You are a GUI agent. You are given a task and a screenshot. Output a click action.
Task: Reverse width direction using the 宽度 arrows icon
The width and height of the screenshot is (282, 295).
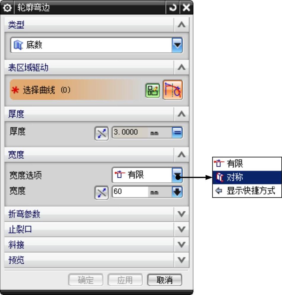click(x=101, y=193)
